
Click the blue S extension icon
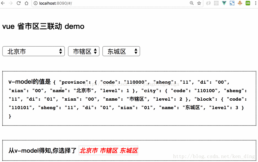tap(232, 3)
